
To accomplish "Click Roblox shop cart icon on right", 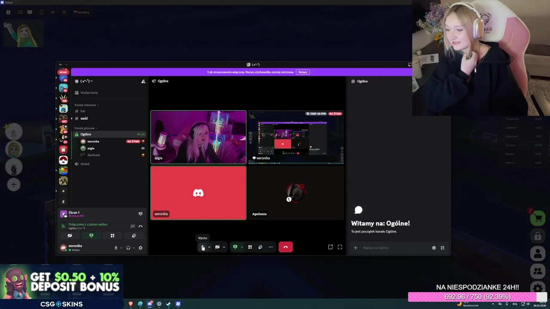I will click(538, 218).
